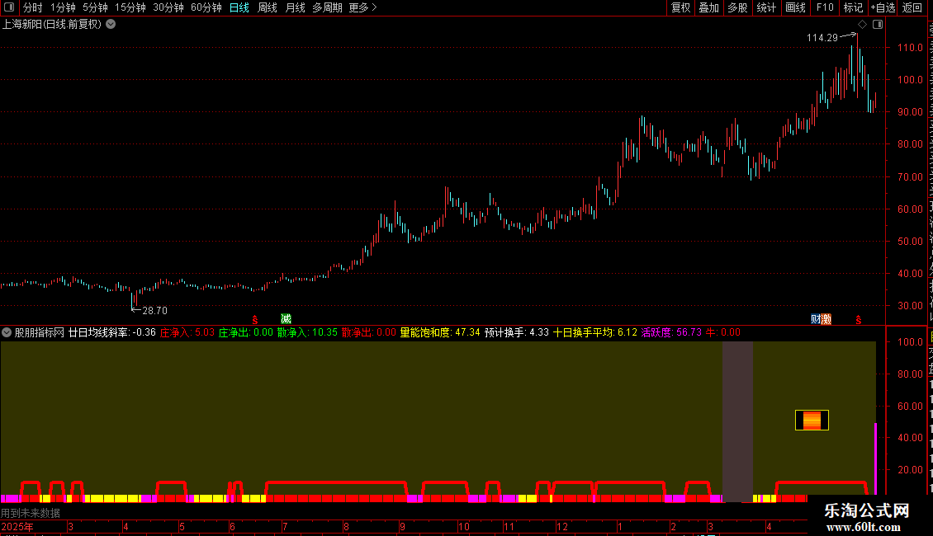Select the 日线 daily period

239,7
